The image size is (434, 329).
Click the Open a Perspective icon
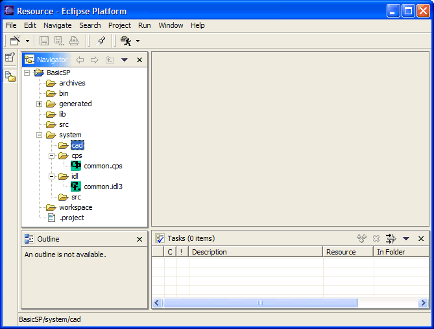tap(10, 58)
